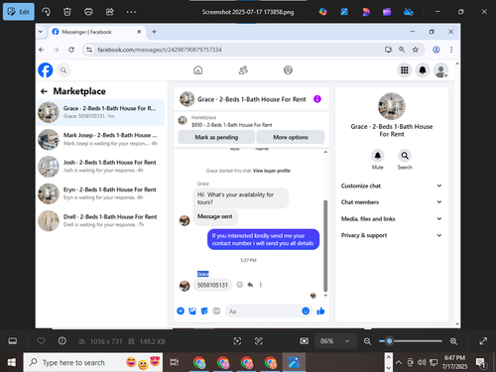Send a thumbs-up like

tap(320, 310)
